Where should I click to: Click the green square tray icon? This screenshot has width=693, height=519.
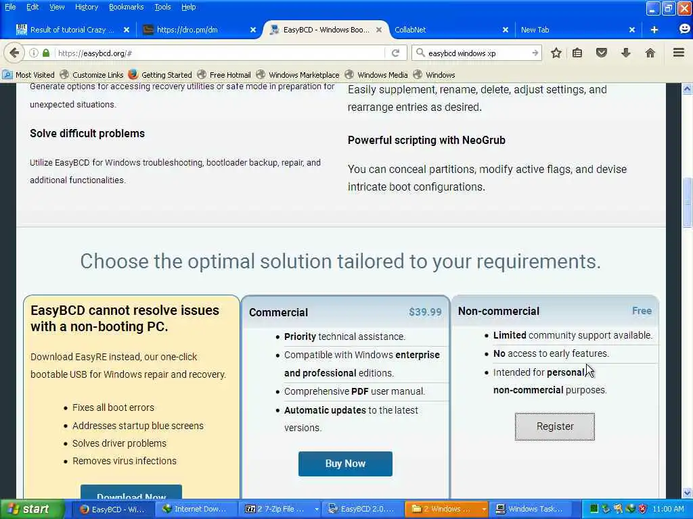click(594, 510)
